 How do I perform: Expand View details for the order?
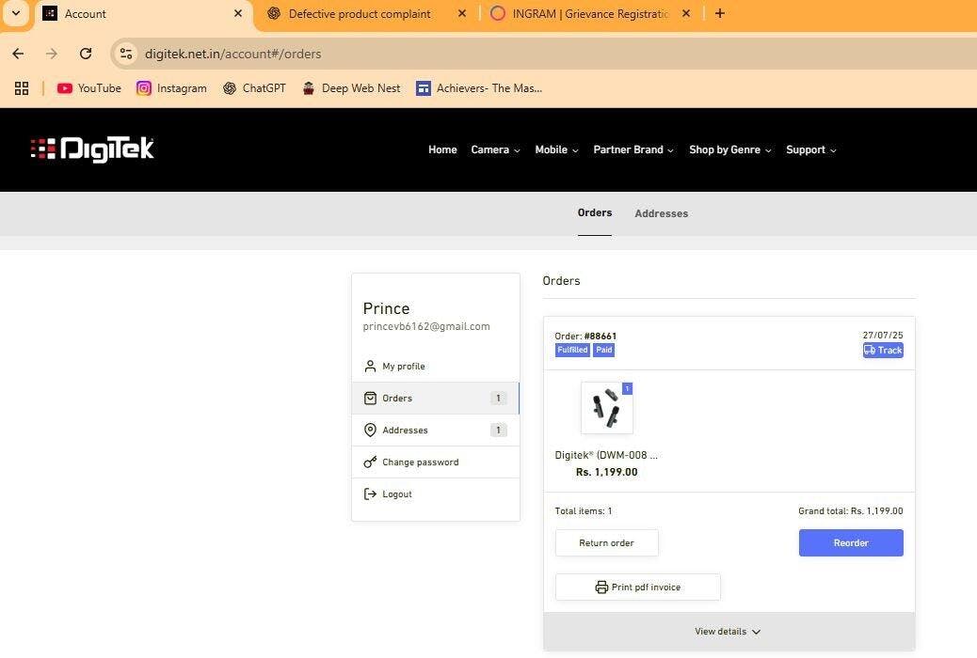click(x=729, y=632)
